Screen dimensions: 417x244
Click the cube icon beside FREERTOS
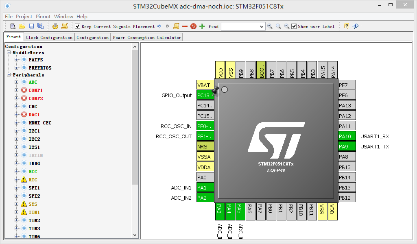coord(24,68)
